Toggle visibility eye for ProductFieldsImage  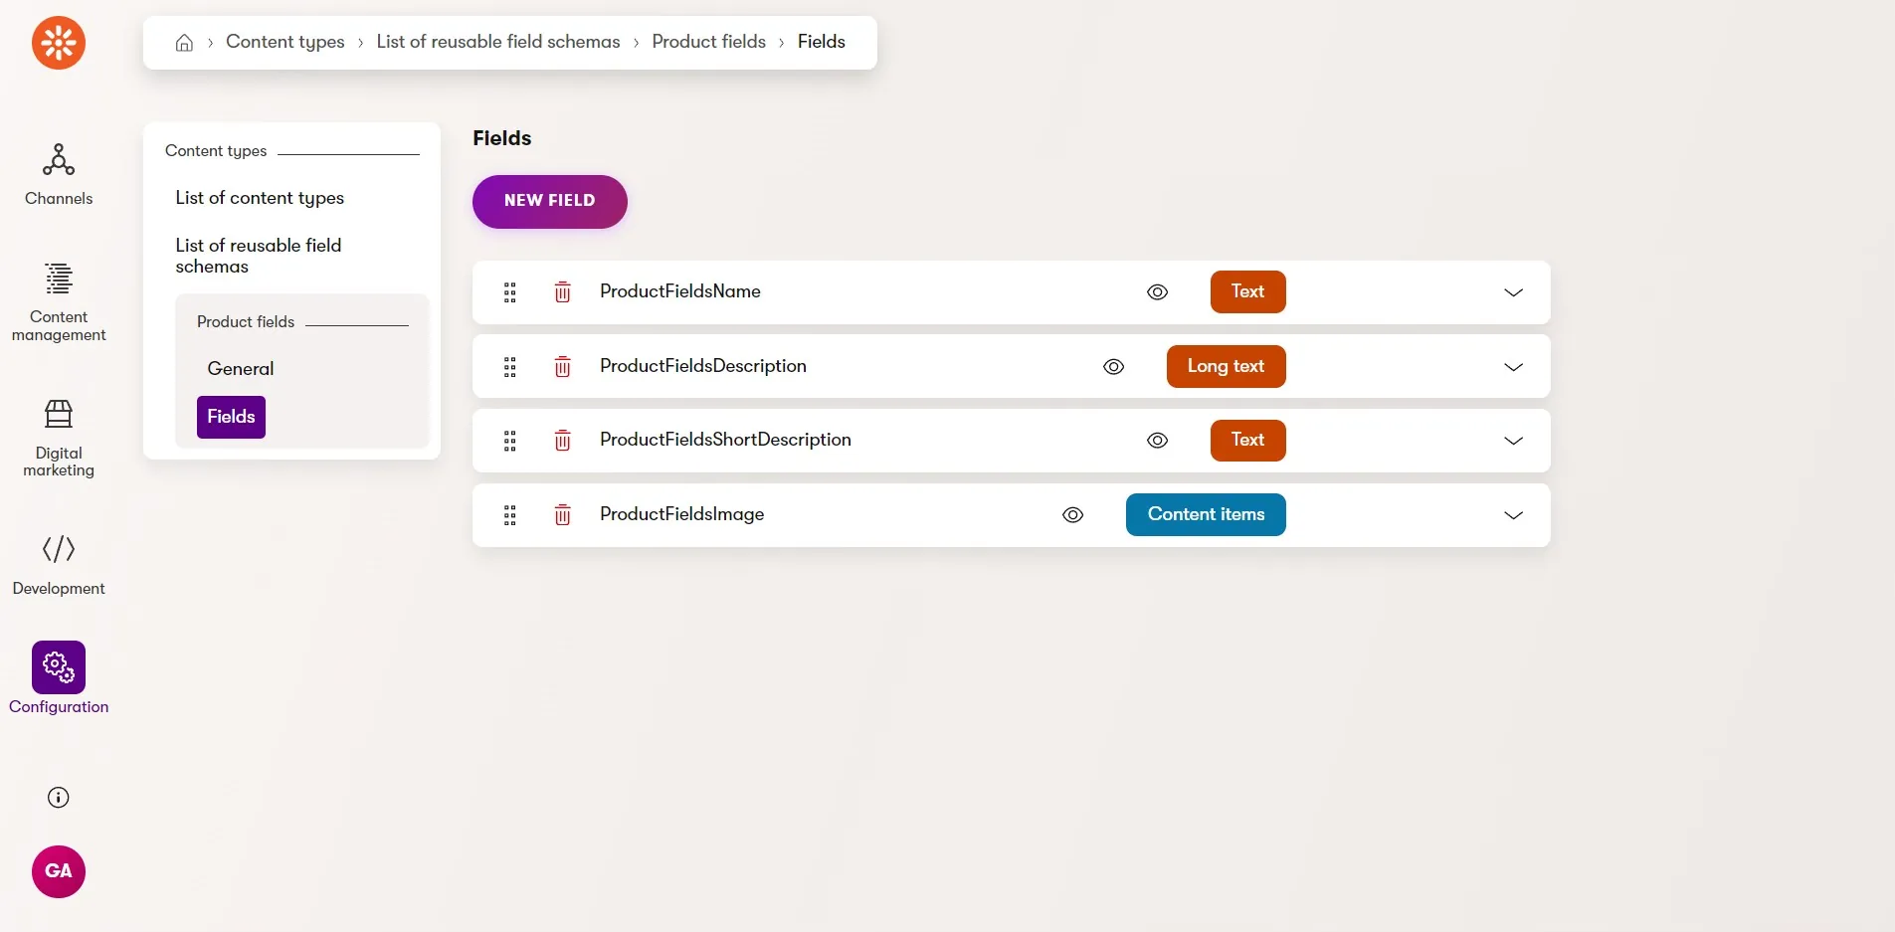[1072, 515]
